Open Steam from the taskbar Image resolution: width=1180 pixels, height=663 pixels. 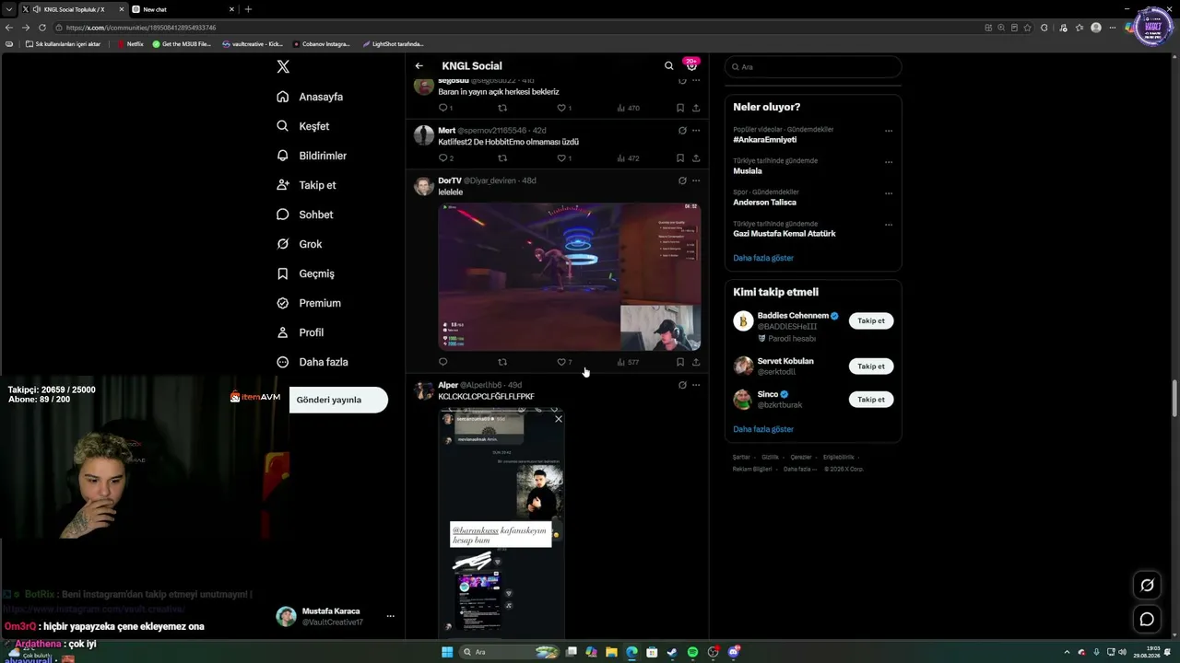(672, 652)
